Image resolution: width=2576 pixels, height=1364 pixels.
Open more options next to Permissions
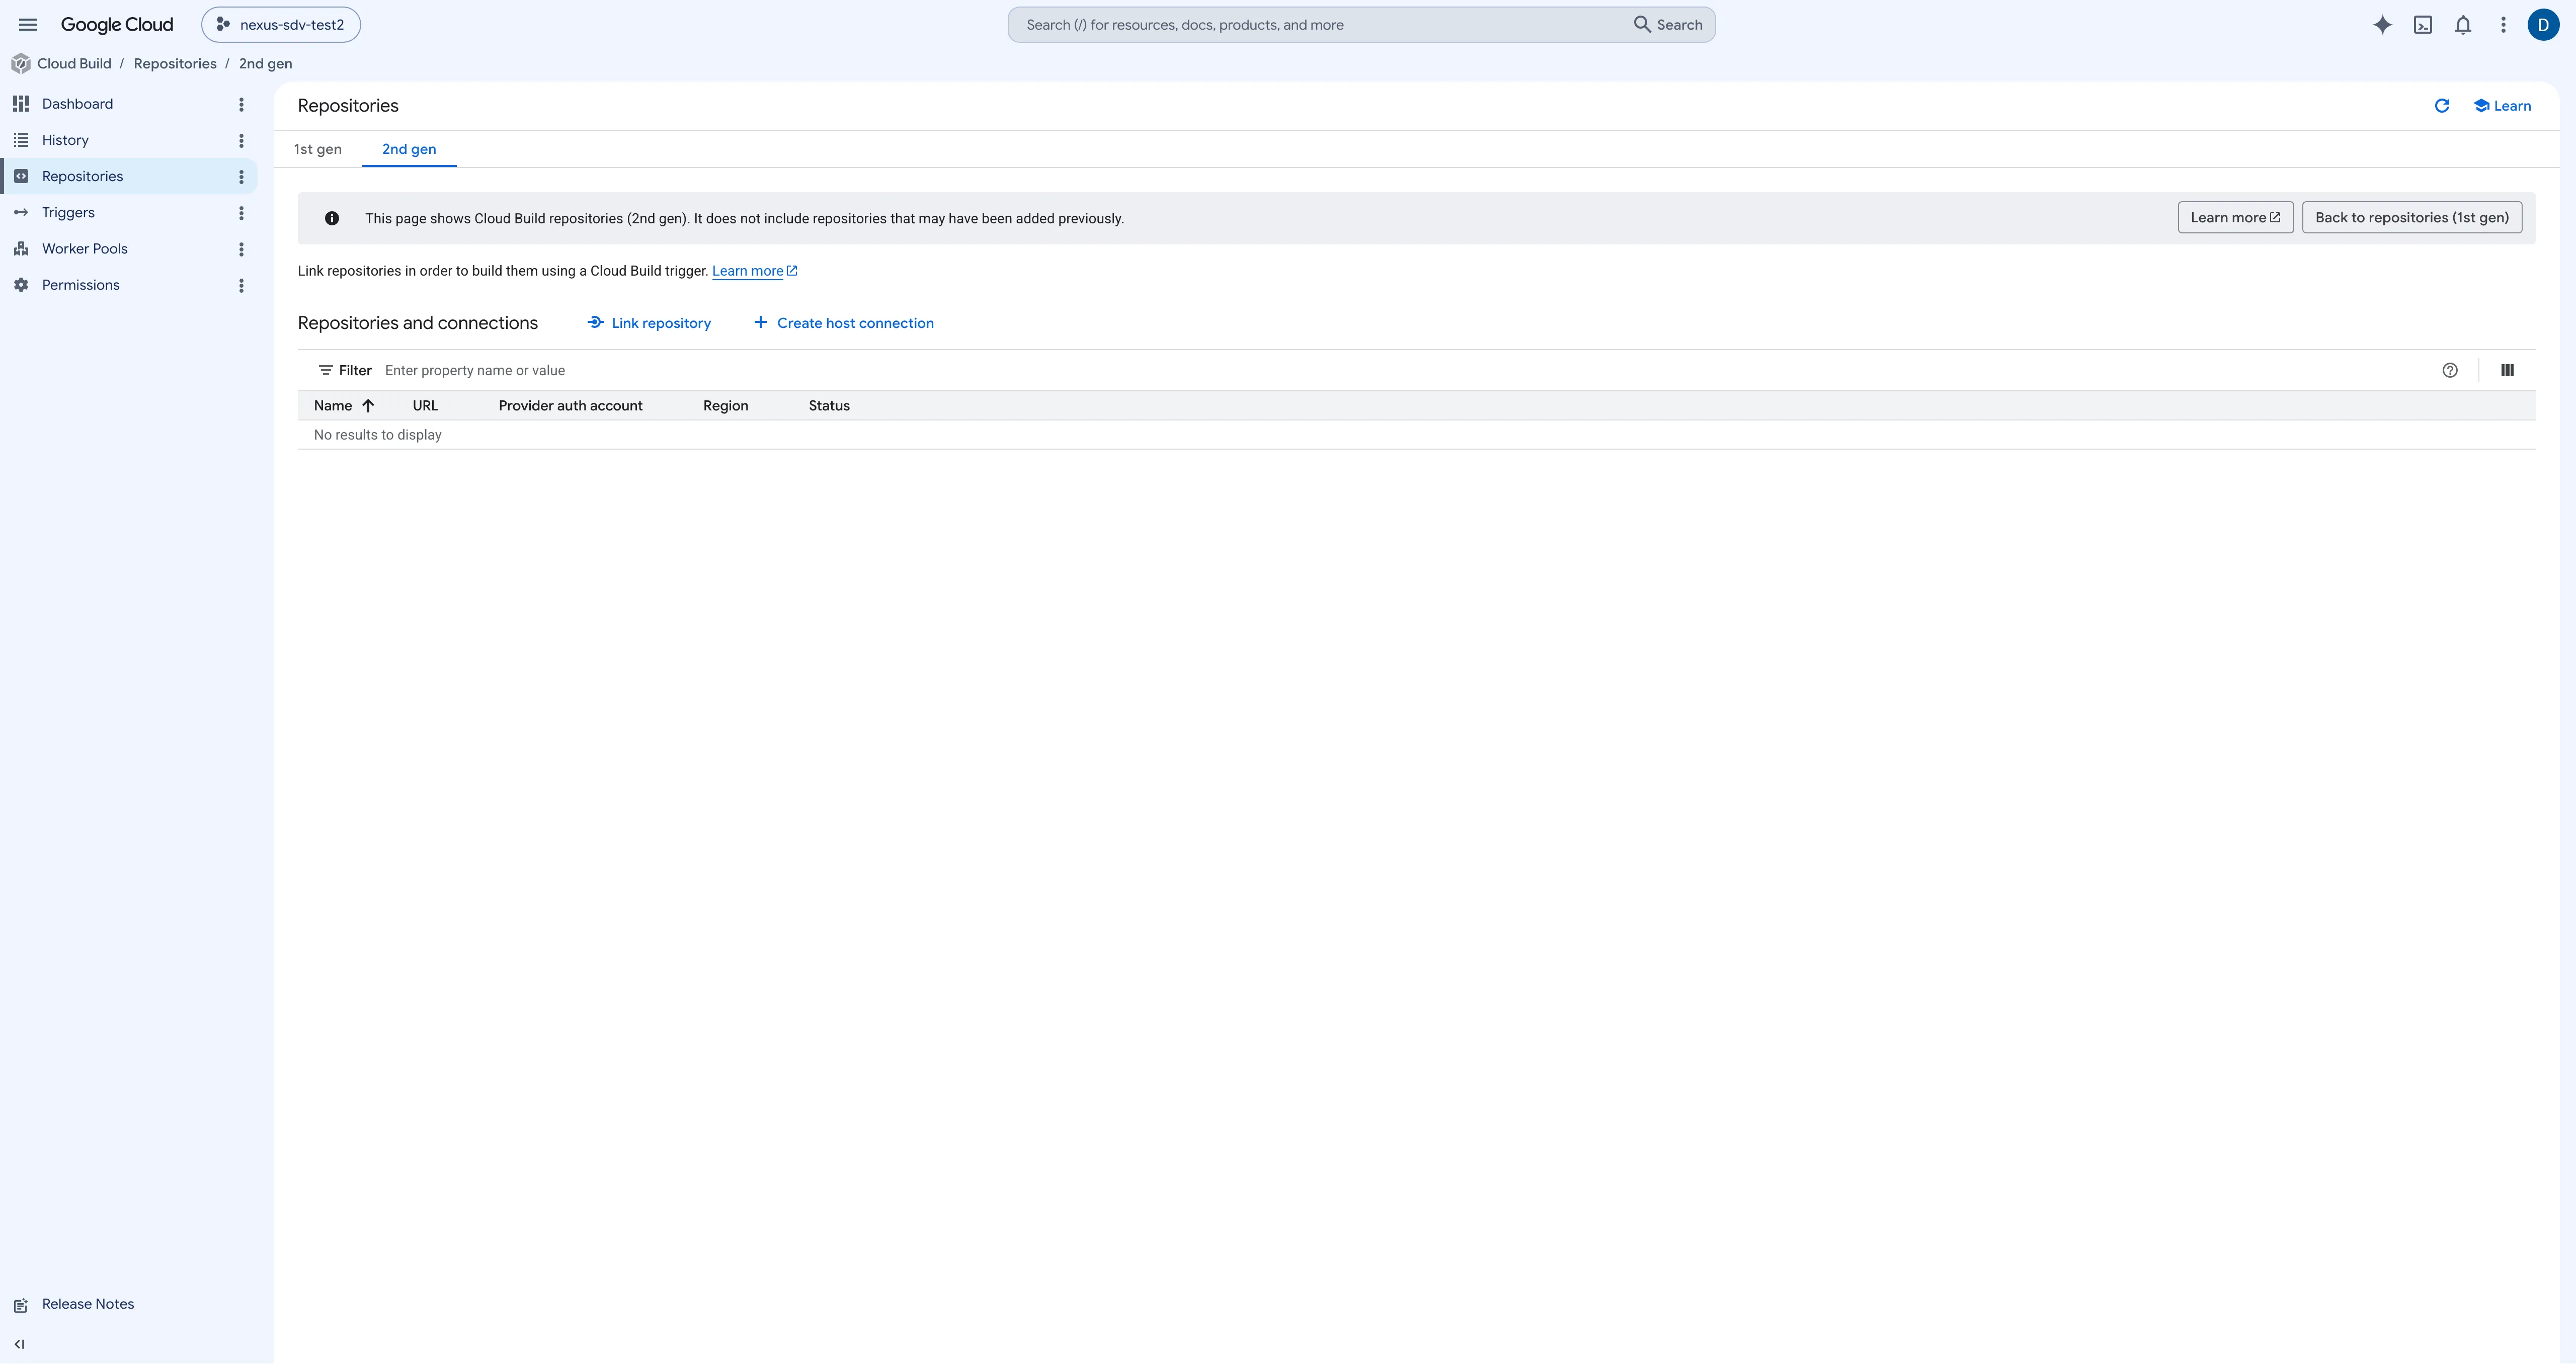[241, 285]
